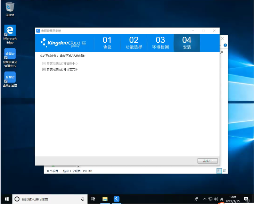Open the Windows Start menu
254x204 pixels.
coord(7,199)
